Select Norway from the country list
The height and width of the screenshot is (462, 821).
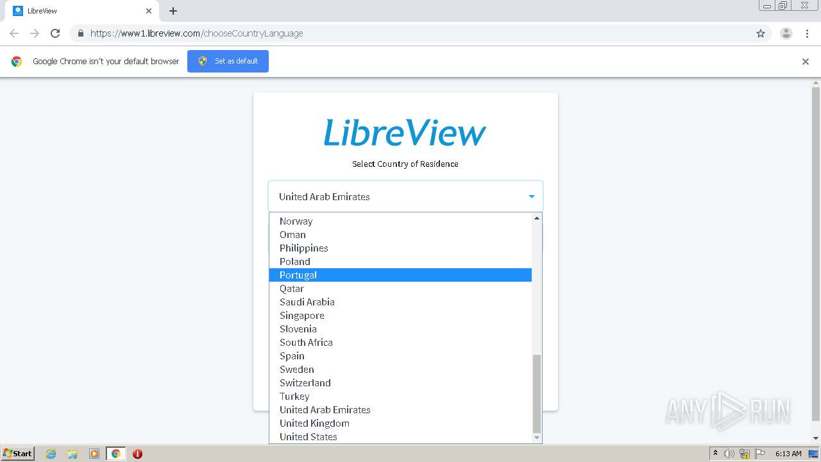[400, 221]
